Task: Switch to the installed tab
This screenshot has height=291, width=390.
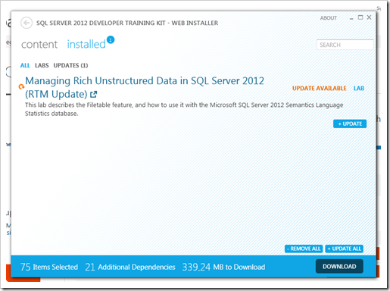Action: tap(86, 44)
